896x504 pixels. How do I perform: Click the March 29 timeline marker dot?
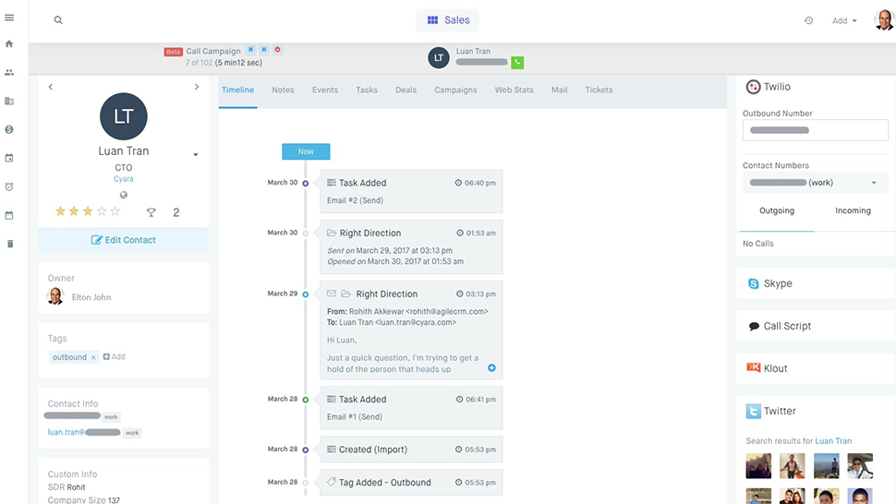305,294
